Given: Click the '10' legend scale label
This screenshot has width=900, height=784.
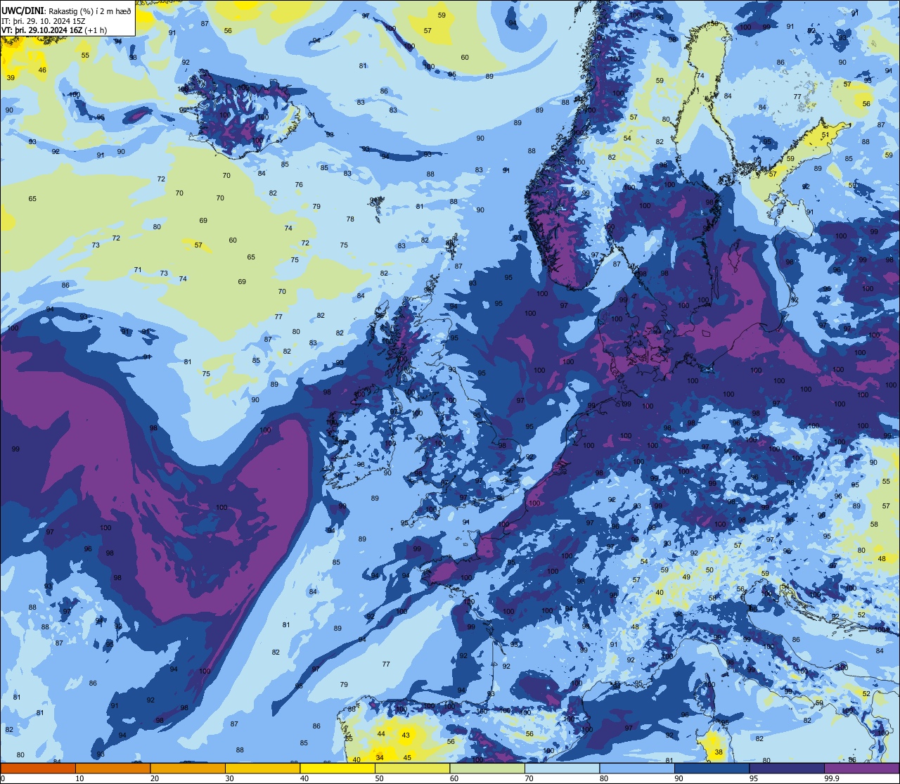Looking at the screenshot, I should (x=79, y=778).
